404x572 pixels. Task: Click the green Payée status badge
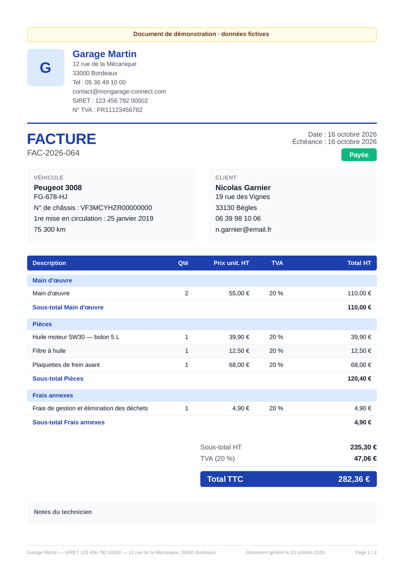point(359,155)
